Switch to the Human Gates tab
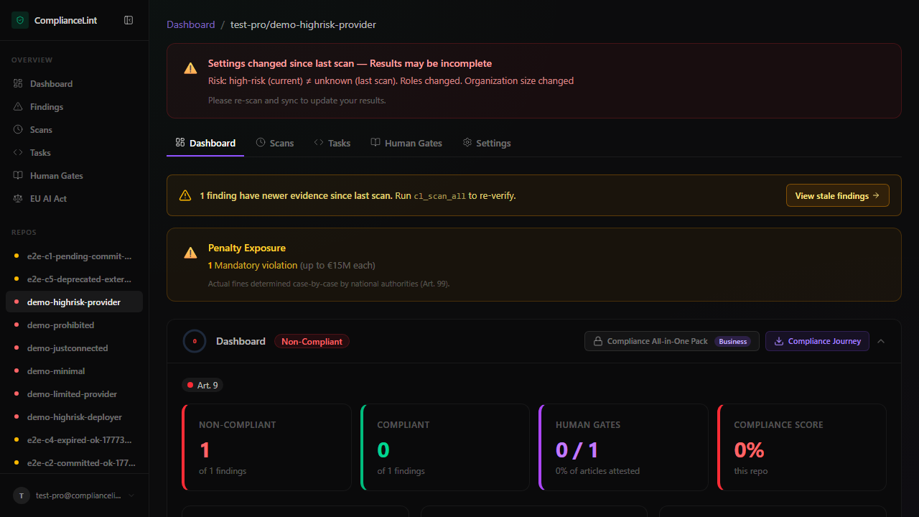The height and width of the screenshot is (517, 919). pyautogui.click(x=406, y=144)
